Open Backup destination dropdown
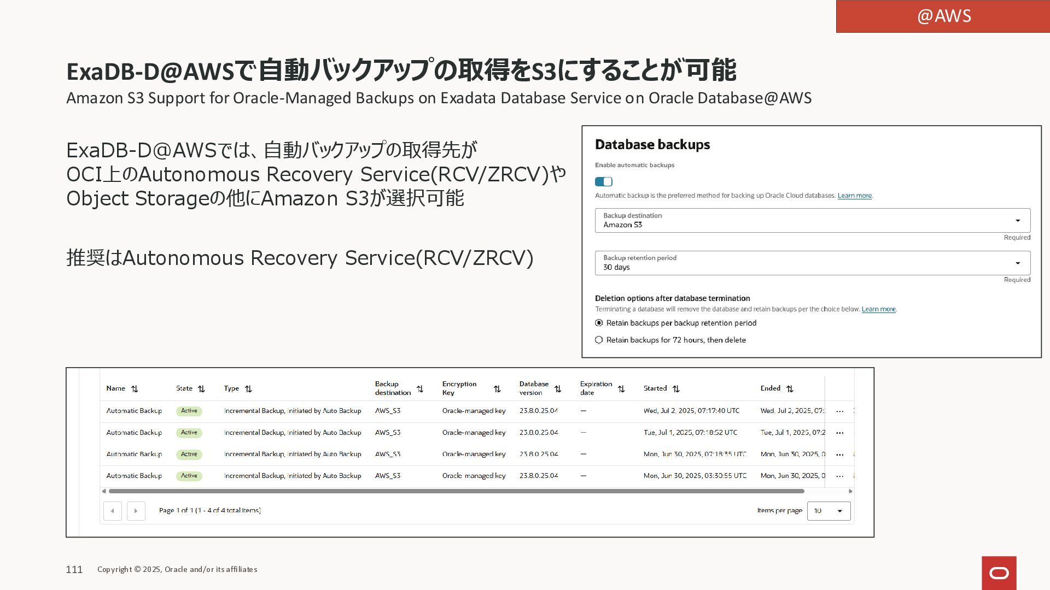This screenshot has height=590, width=1050. tap(813, 220)
